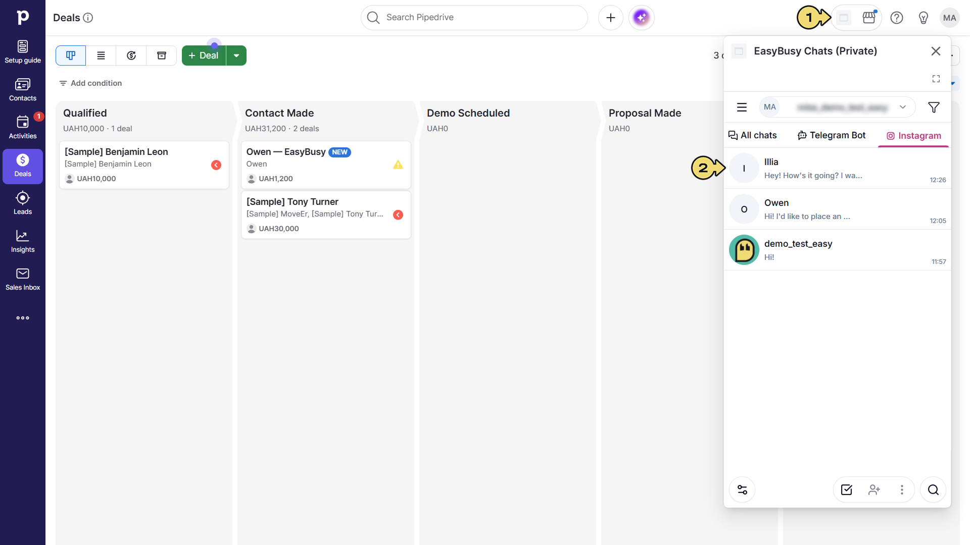Switch to forecast view
Image resolution: width=970 pixels, height=545 pixels.
(x=131, y=56)
